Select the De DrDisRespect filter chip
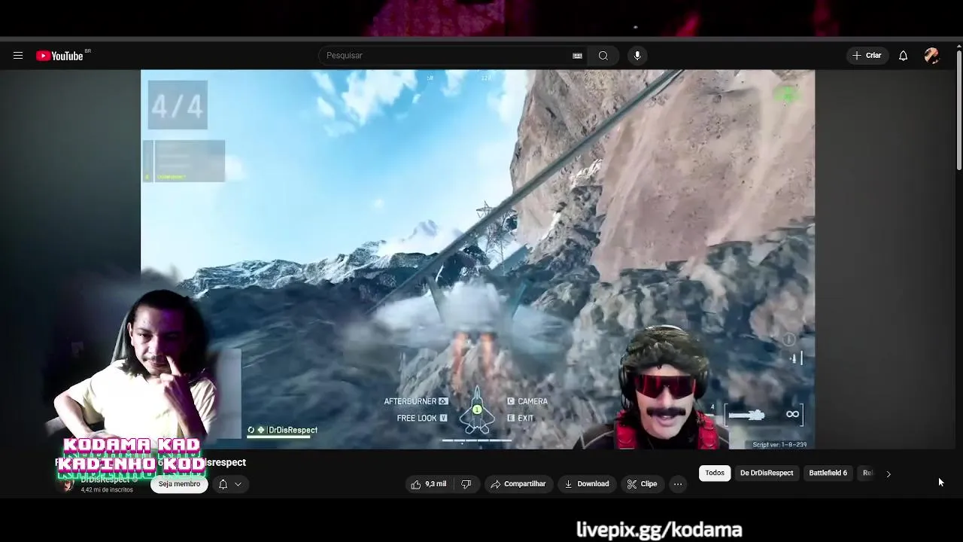This screenshot has width=963, height=542. pyautogui.click(x=767, y=473)
